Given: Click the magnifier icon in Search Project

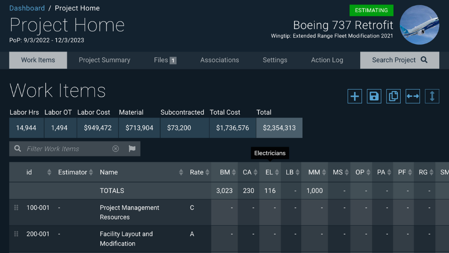Looking at the screenshot, I should point(424,60).
